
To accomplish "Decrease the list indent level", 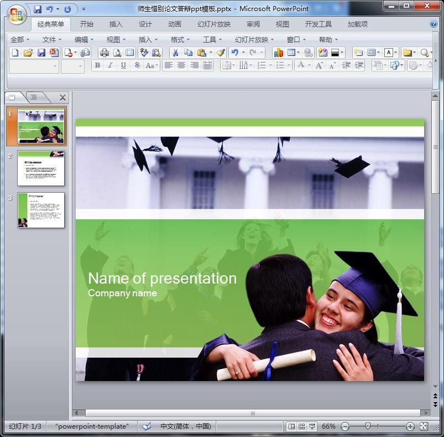I will pos(346,66).
